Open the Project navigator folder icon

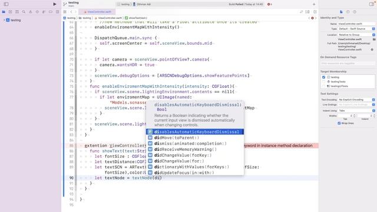[4, 12]
